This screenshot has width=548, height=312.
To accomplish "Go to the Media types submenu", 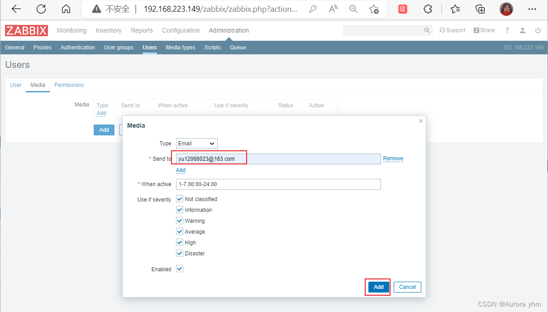I will (x=181, y=48).
